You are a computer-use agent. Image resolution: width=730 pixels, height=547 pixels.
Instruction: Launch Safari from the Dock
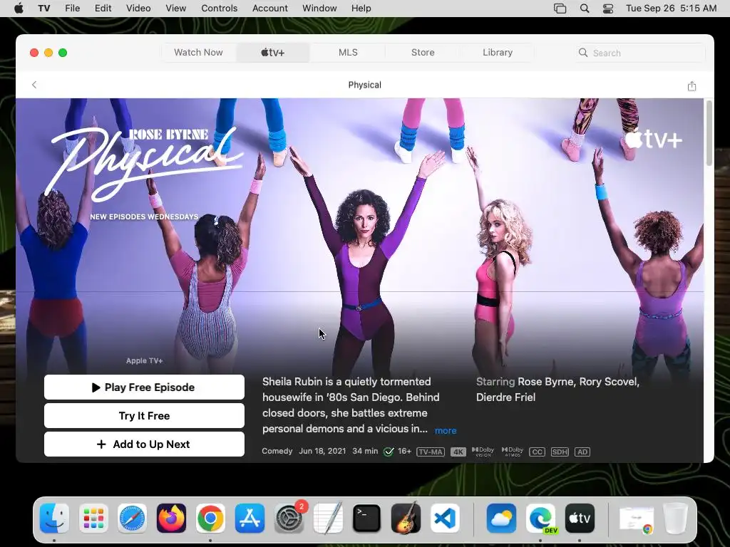(132, 518)
